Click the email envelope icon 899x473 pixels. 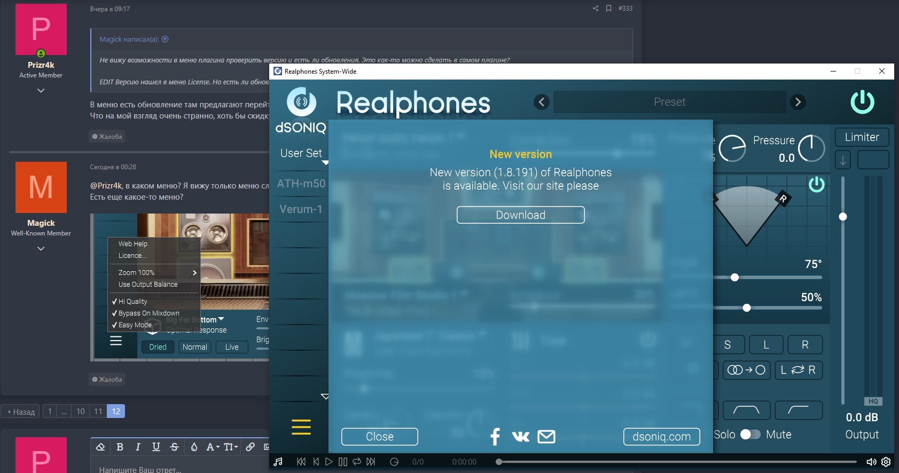coord(546,437)
